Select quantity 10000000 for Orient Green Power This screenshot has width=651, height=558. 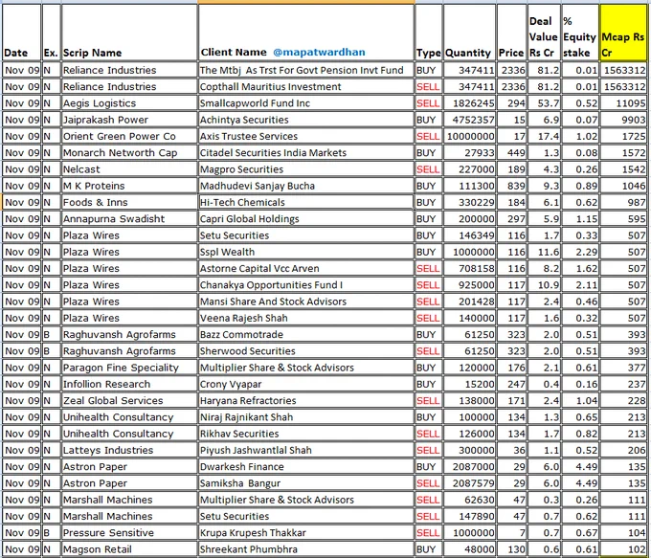click(x=469, y=136)
